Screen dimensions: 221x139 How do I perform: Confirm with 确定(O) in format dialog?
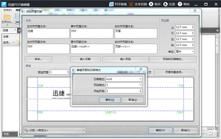[110, 100]
